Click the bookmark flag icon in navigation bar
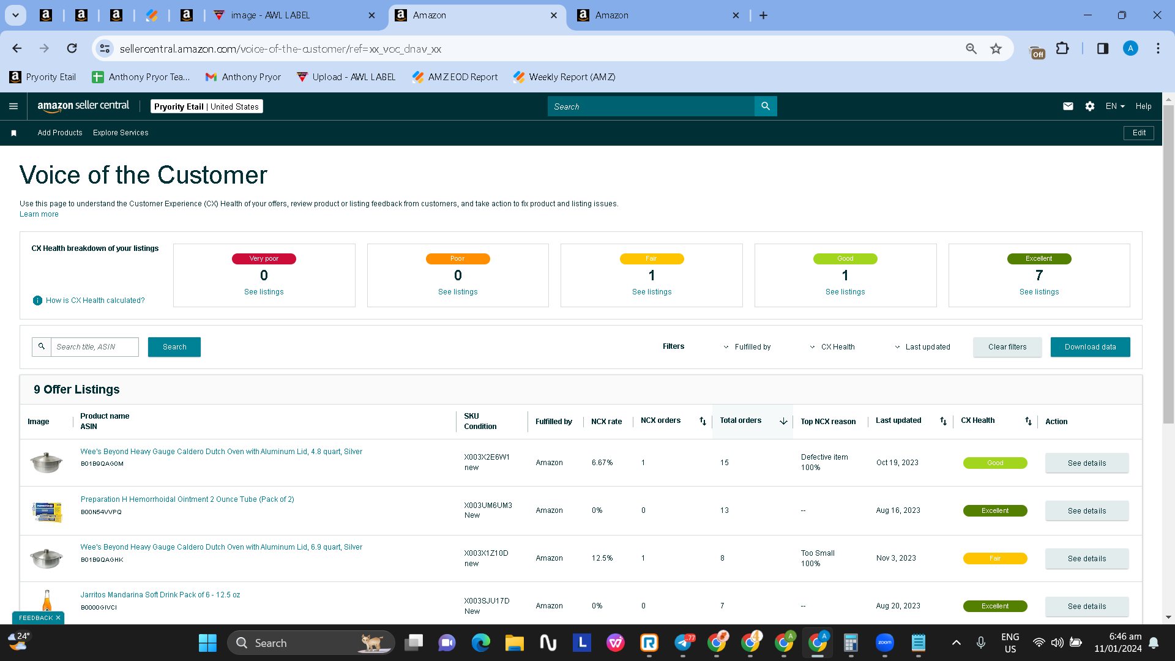The image size is (1175, 661). (13, 133)
